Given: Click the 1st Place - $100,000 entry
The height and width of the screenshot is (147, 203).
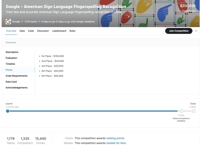Looking at the screenshot, I should [x=52, y=56].
